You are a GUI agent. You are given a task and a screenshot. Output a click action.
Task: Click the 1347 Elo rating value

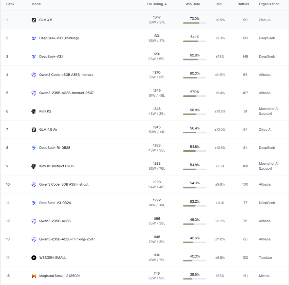(157, 17)
